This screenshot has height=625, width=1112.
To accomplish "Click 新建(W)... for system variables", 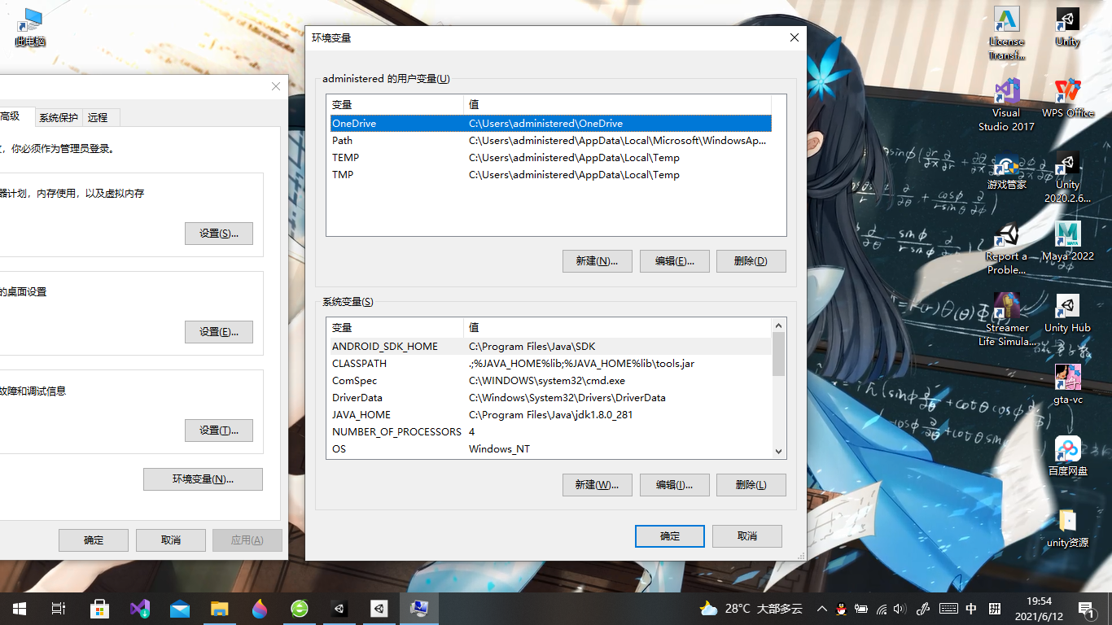I will [598, 485].
